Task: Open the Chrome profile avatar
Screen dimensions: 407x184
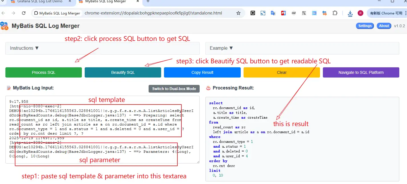Action: (x=361, y=13)
